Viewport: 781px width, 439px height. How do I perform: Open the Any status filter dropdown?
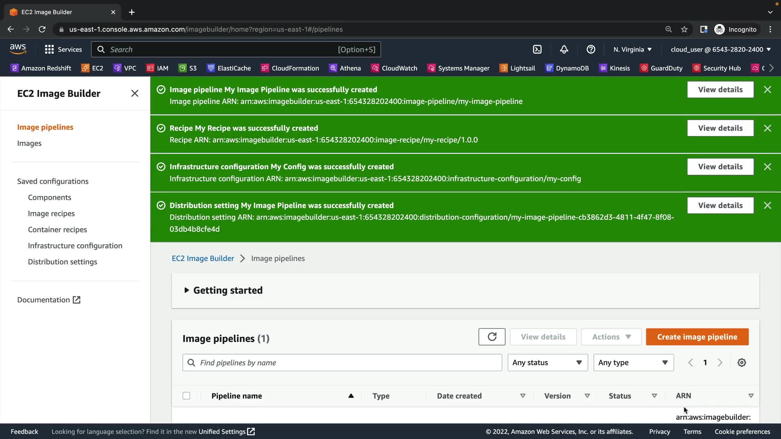[547, 363]
